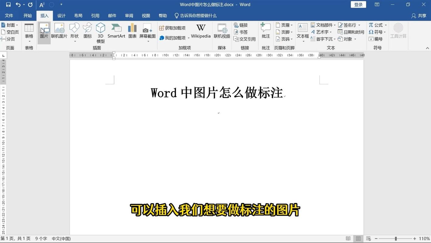Switch to Web Layout view in status bar

tap(368, 238)
